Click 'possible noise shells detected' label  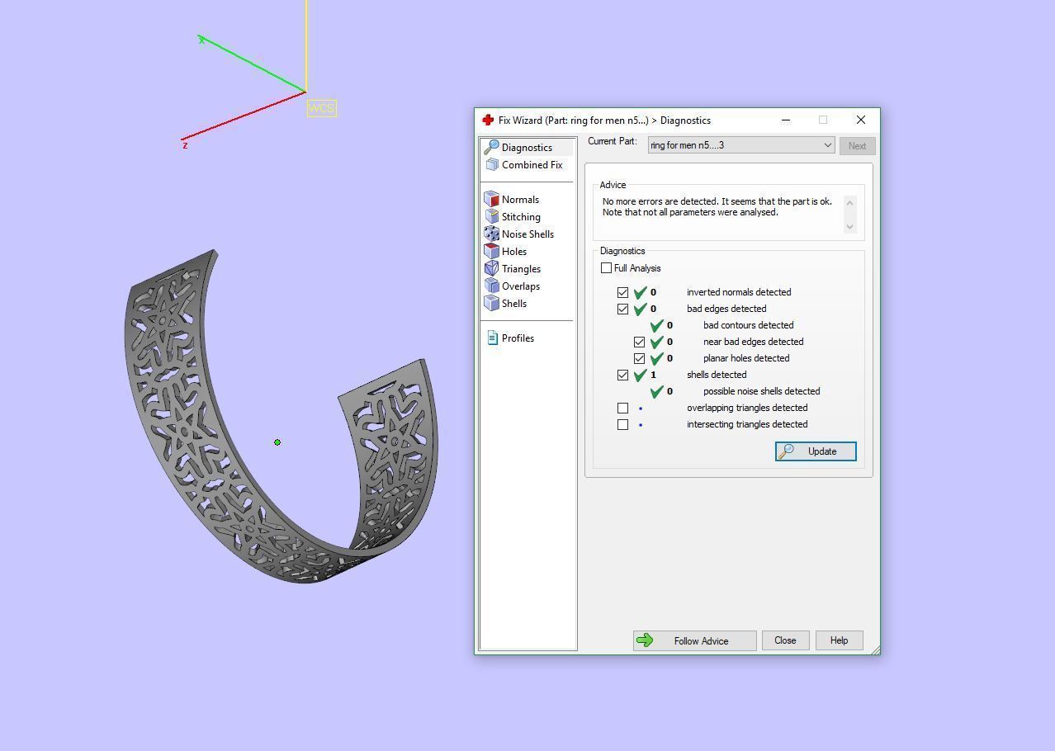(x=761, y=391)
